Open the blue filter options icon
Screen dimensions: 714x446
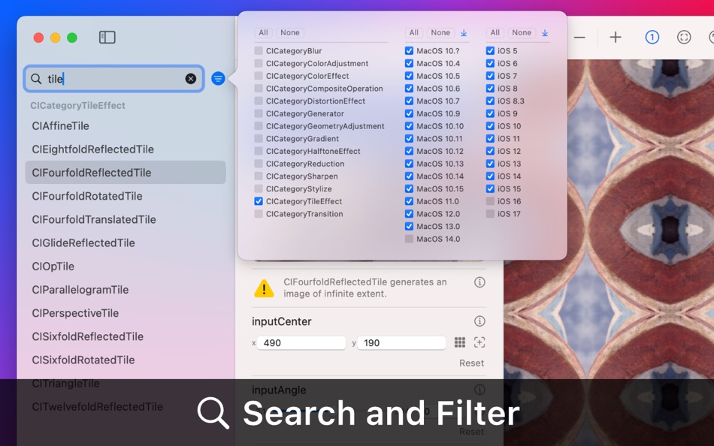218,79
